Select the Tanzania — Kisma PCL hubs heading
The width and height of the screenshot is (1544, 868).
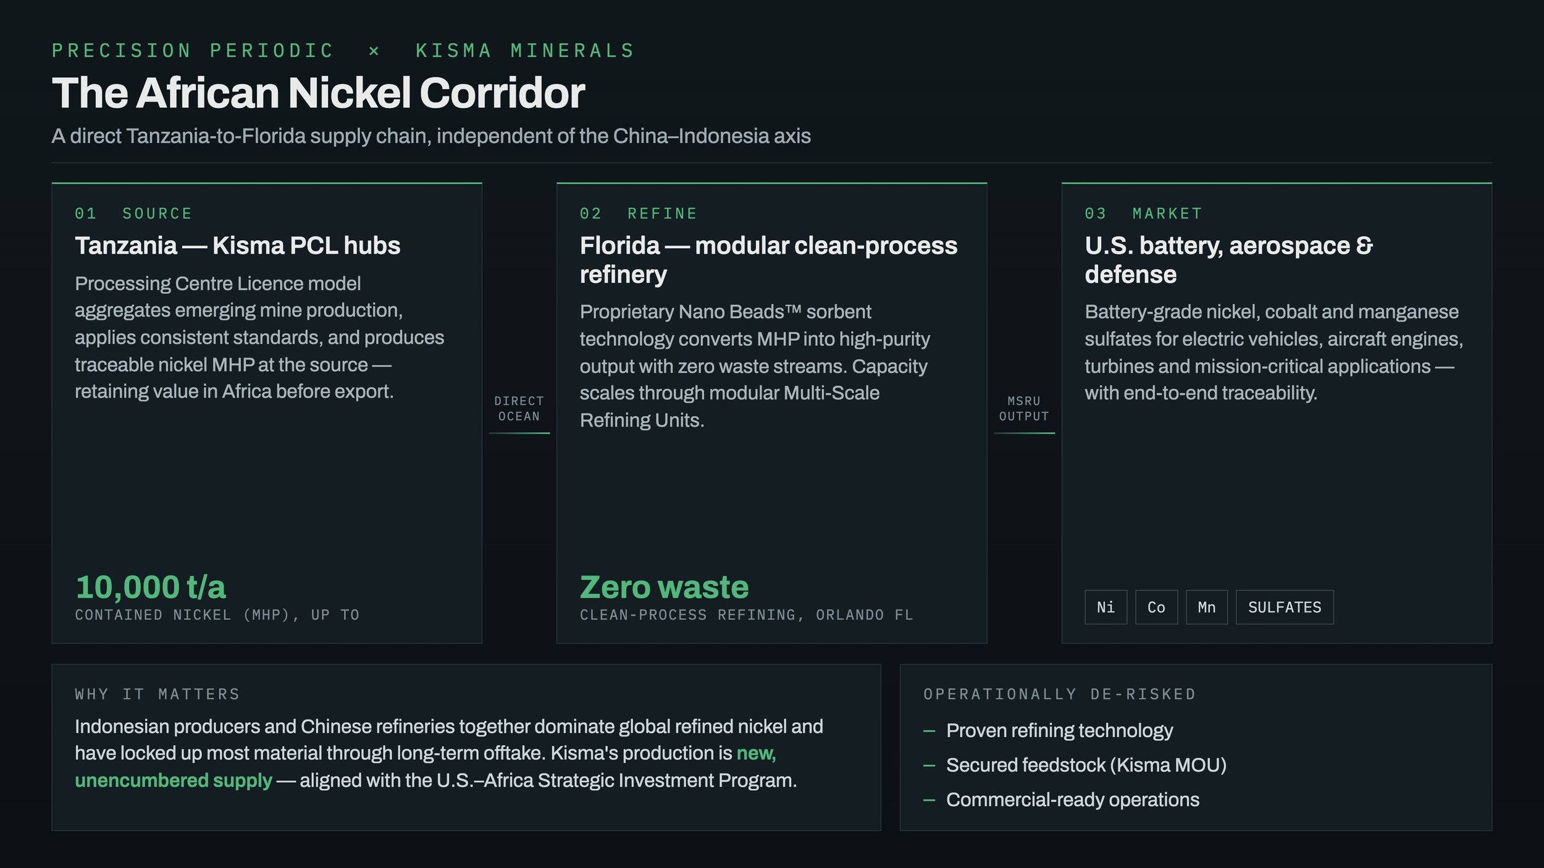(x=237, y=246)
